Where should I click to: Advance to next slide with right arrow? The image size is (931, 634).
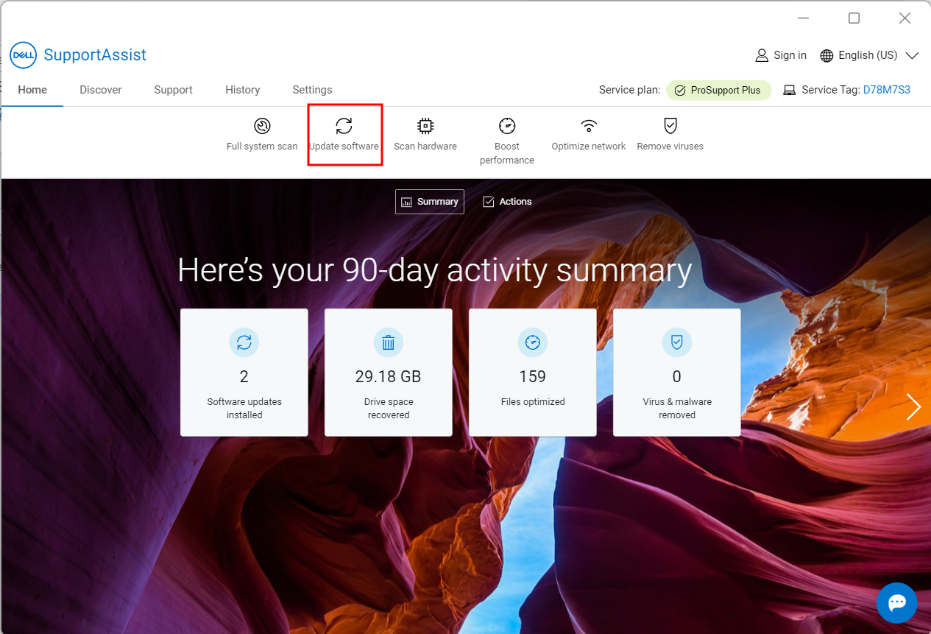pyautogui.click(x=913, y=406)
